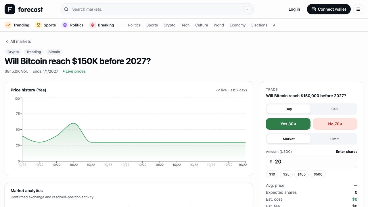The height and width of the screenshot is (207, 368).
Task: Click the wallet icon in Connect wallet
Action: [x=314, y=9]
